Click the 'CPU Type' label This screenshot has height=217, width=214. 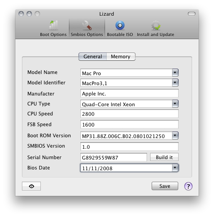click(x=39, y=104)
